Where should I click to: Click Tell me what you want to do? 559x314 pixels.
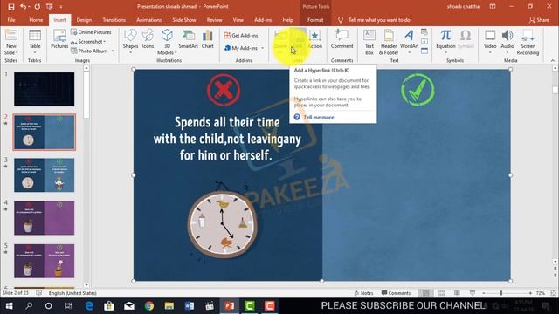379,20
